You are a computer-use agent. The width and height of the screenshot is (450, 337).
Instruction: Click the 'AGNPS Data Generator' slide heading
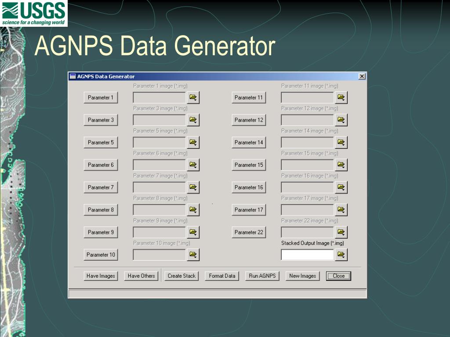click(x=155, y=46)
